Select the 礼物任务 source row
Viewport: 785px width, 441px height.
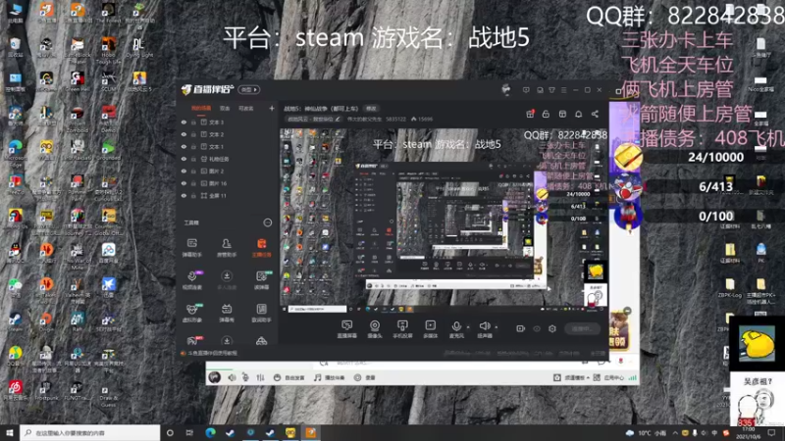point(228,159)
